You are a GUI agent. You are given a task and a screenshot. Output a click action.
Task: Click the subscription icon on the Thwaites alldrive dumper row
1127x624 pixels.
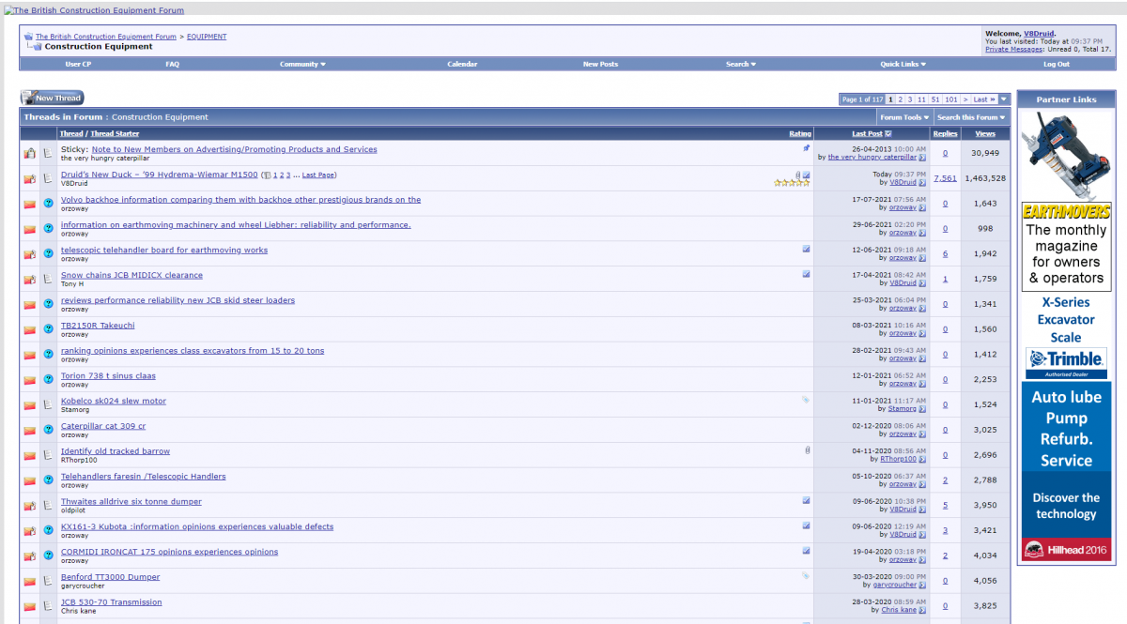click(x=806, y=500)
